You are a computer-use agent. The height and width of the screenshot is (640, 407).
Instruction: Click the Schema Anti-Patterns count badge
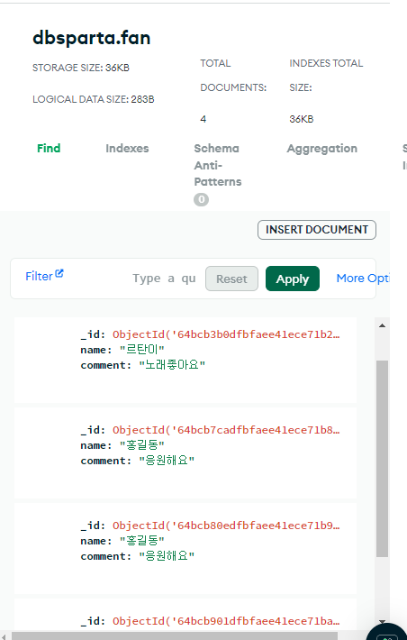pos(201,199)
